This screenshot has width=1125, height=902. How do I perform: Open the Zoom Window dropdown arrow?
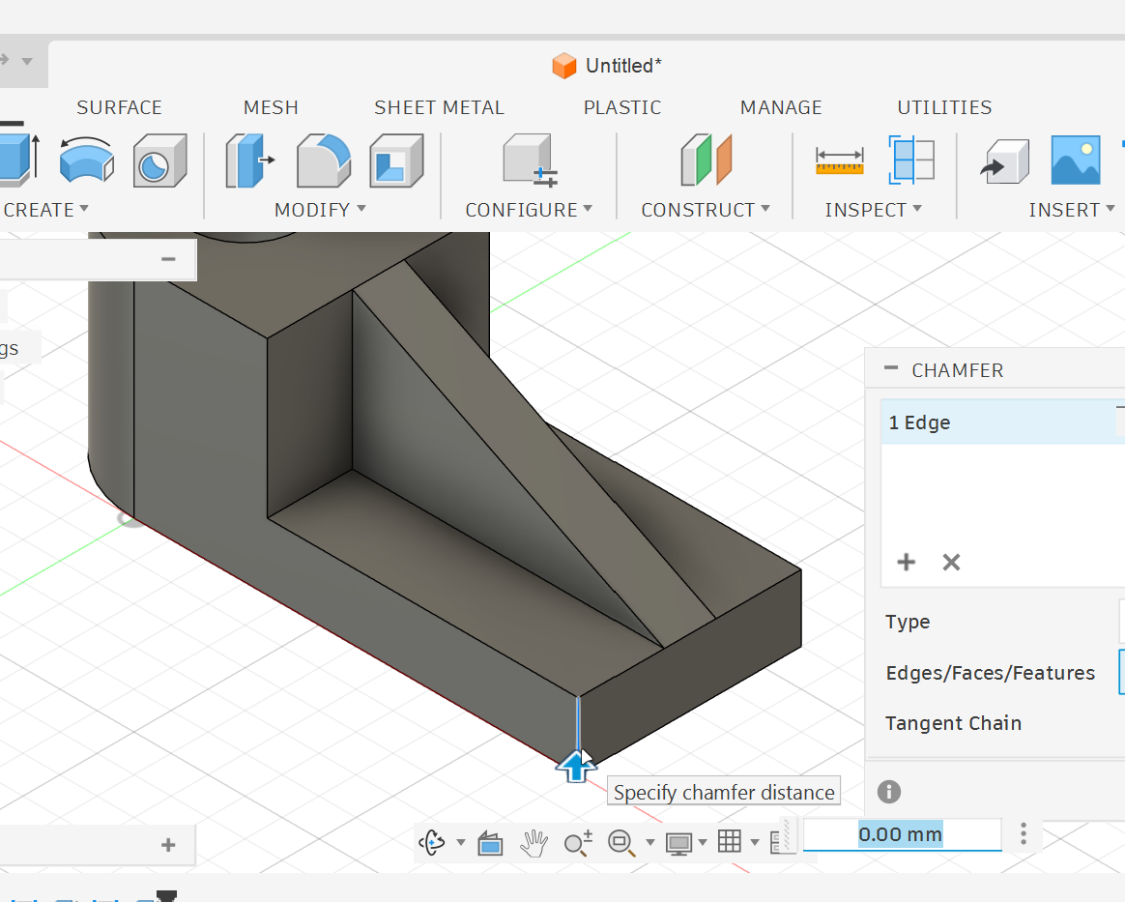point(650,842)
